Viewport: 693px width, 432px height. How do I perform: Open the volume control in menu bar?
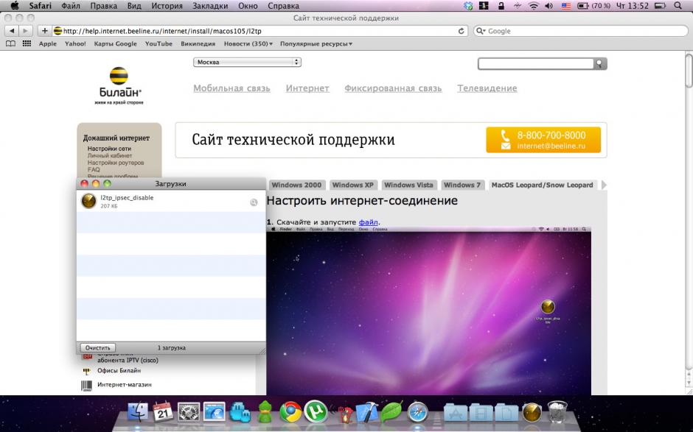(549, 6)
